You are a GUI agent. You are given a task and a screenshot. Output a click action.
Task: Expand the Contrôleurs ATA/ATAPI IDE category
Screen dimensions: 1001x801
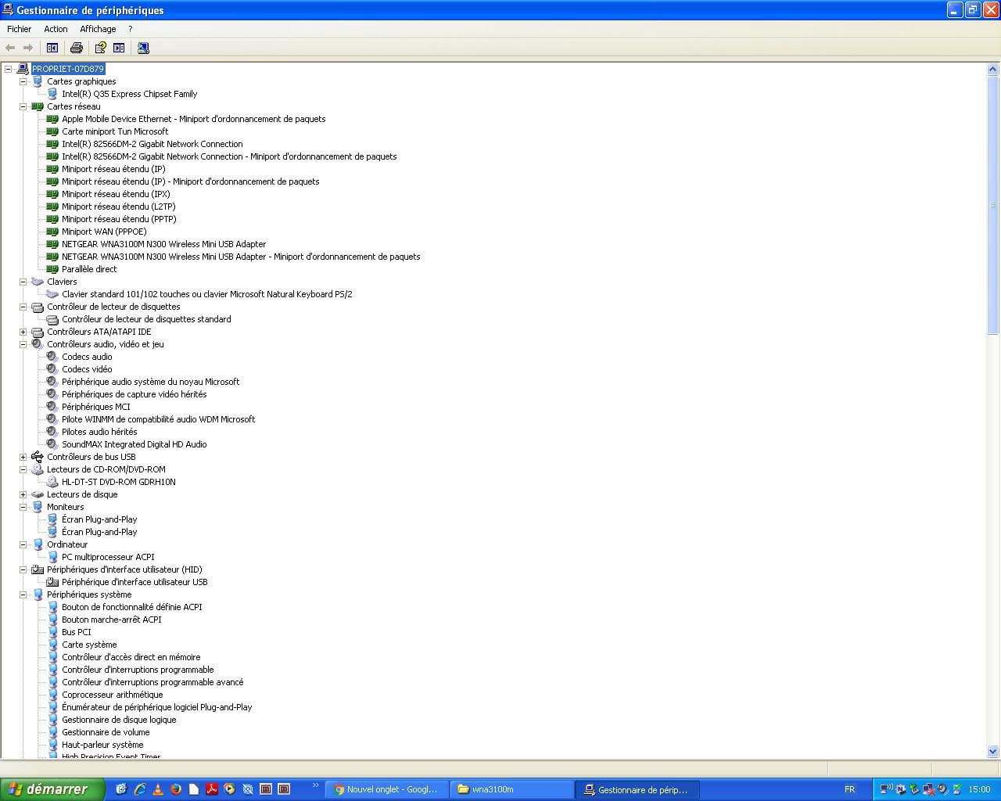click(23, 332)
